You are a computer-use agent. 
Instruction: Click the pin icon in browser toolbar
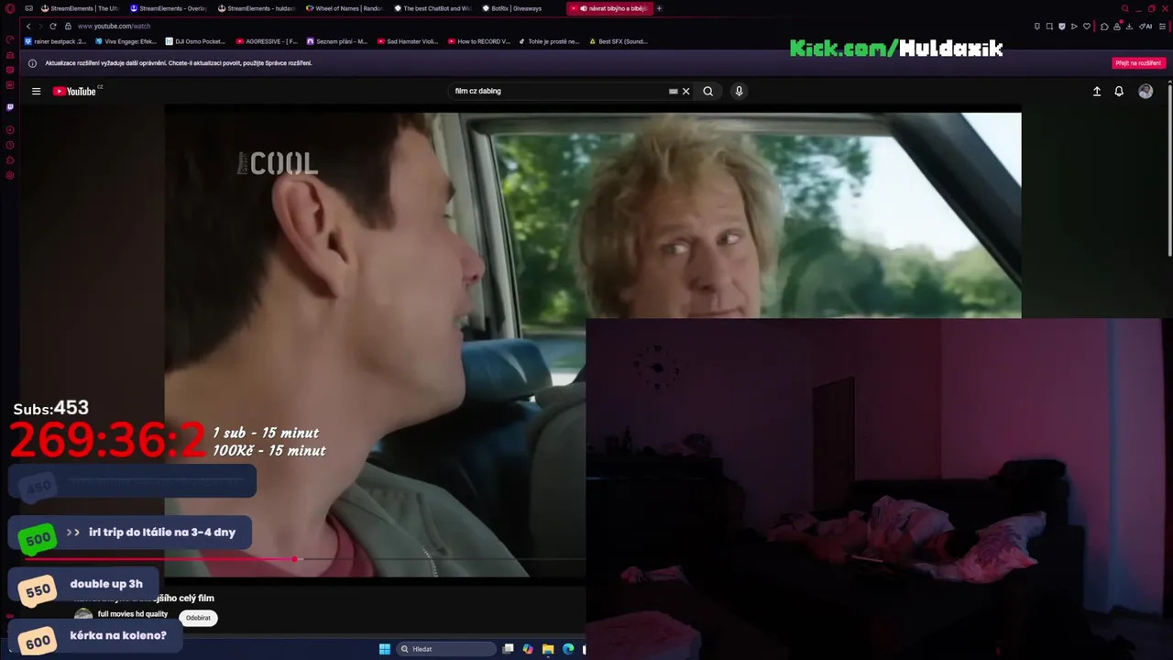[1037, 27]
